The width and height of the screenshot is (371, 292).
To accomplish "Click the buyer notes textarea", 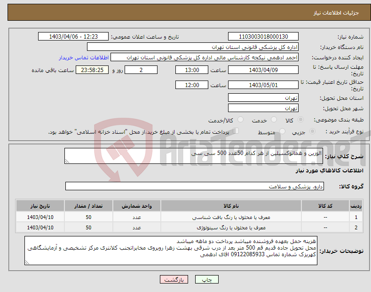I will (x=171, y=251).
